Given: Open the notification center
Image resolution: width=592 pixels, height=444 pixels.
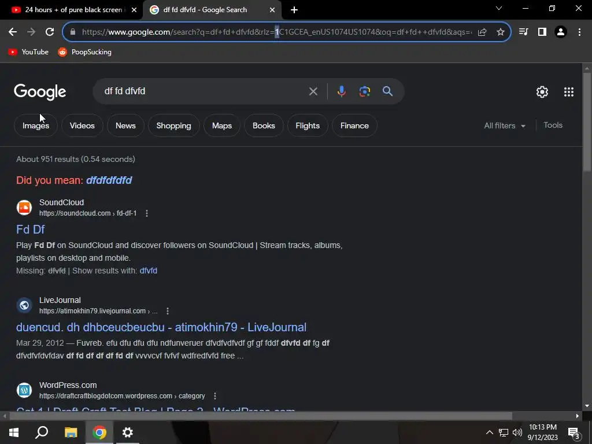Looking at the screenshot, I should [x=574, y=433].
